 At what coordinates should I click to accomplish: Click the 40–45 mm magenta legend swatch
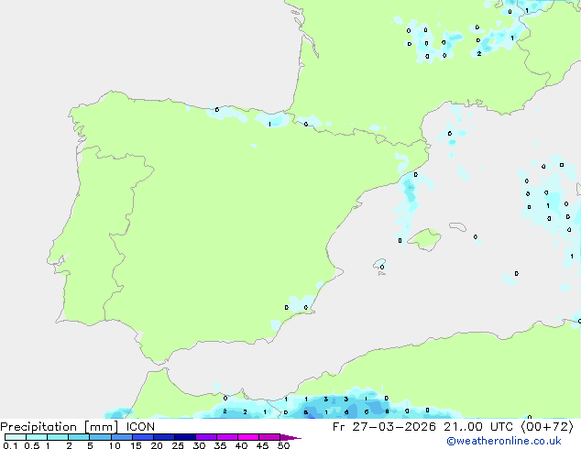(248, 437)
